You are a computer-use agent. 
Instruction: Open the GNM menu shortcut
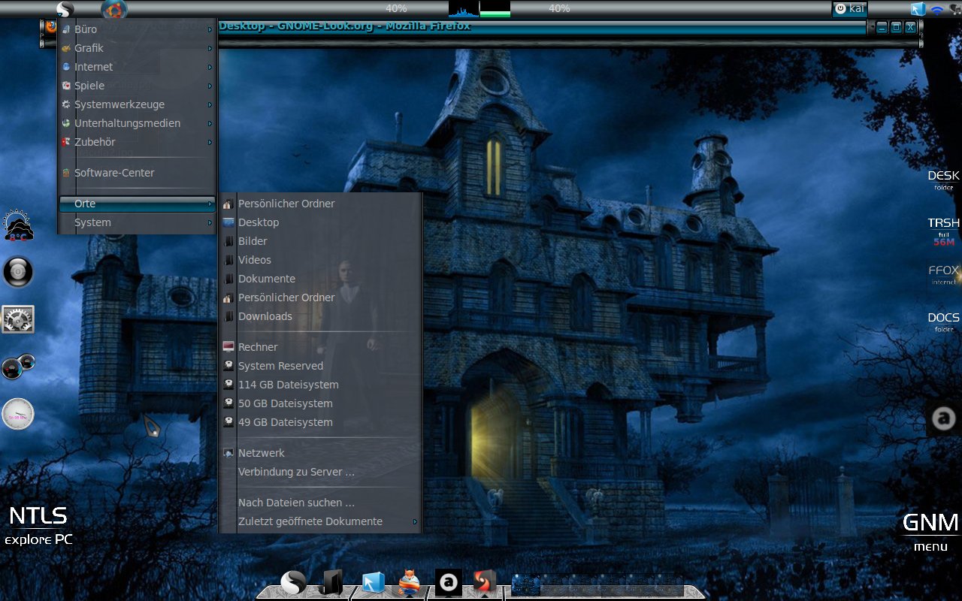pos(930,532)
